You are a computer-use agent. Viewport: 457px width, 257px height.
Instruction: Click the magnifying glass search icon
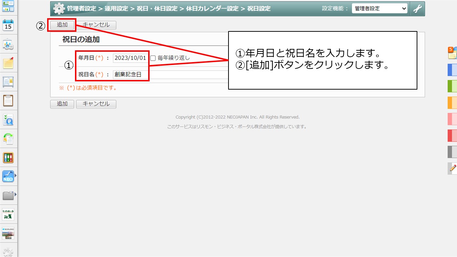click(8, 120)
